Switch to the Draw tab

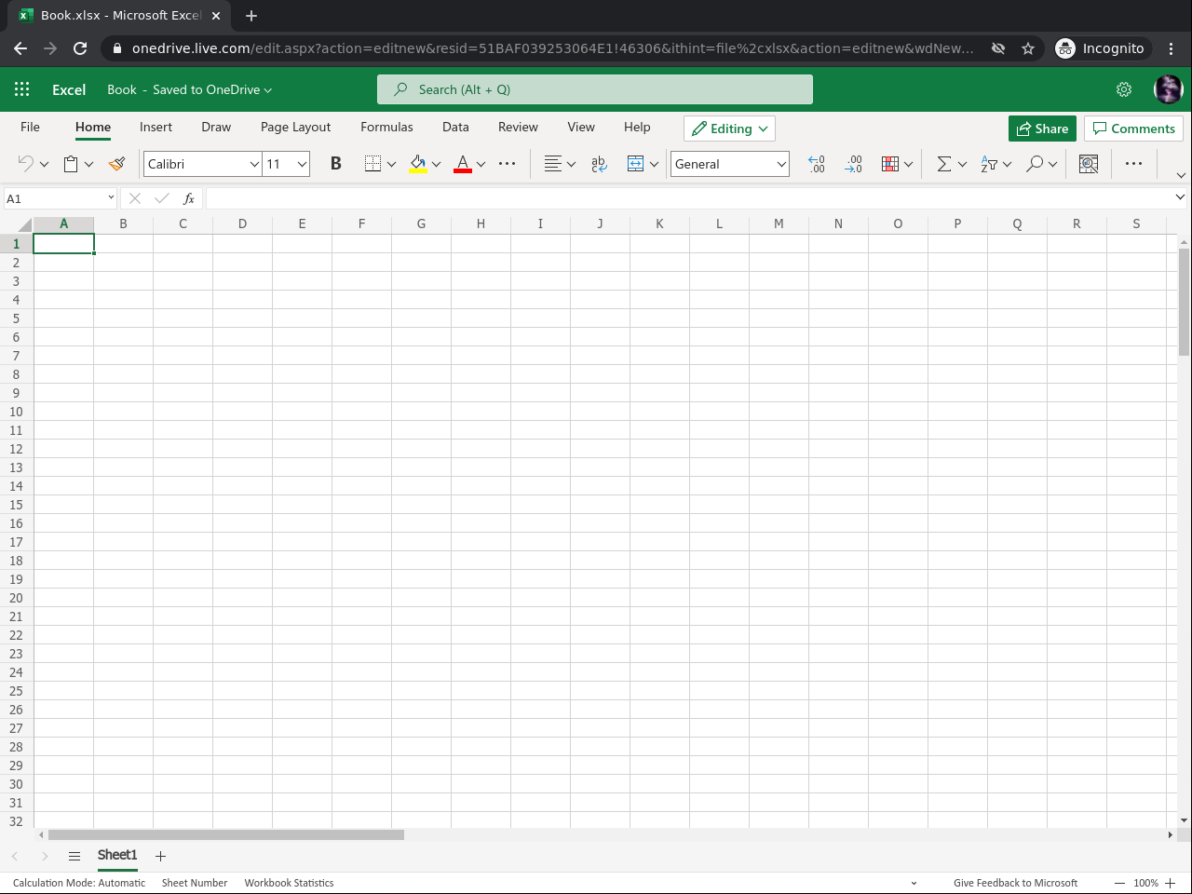pos(216,128)
